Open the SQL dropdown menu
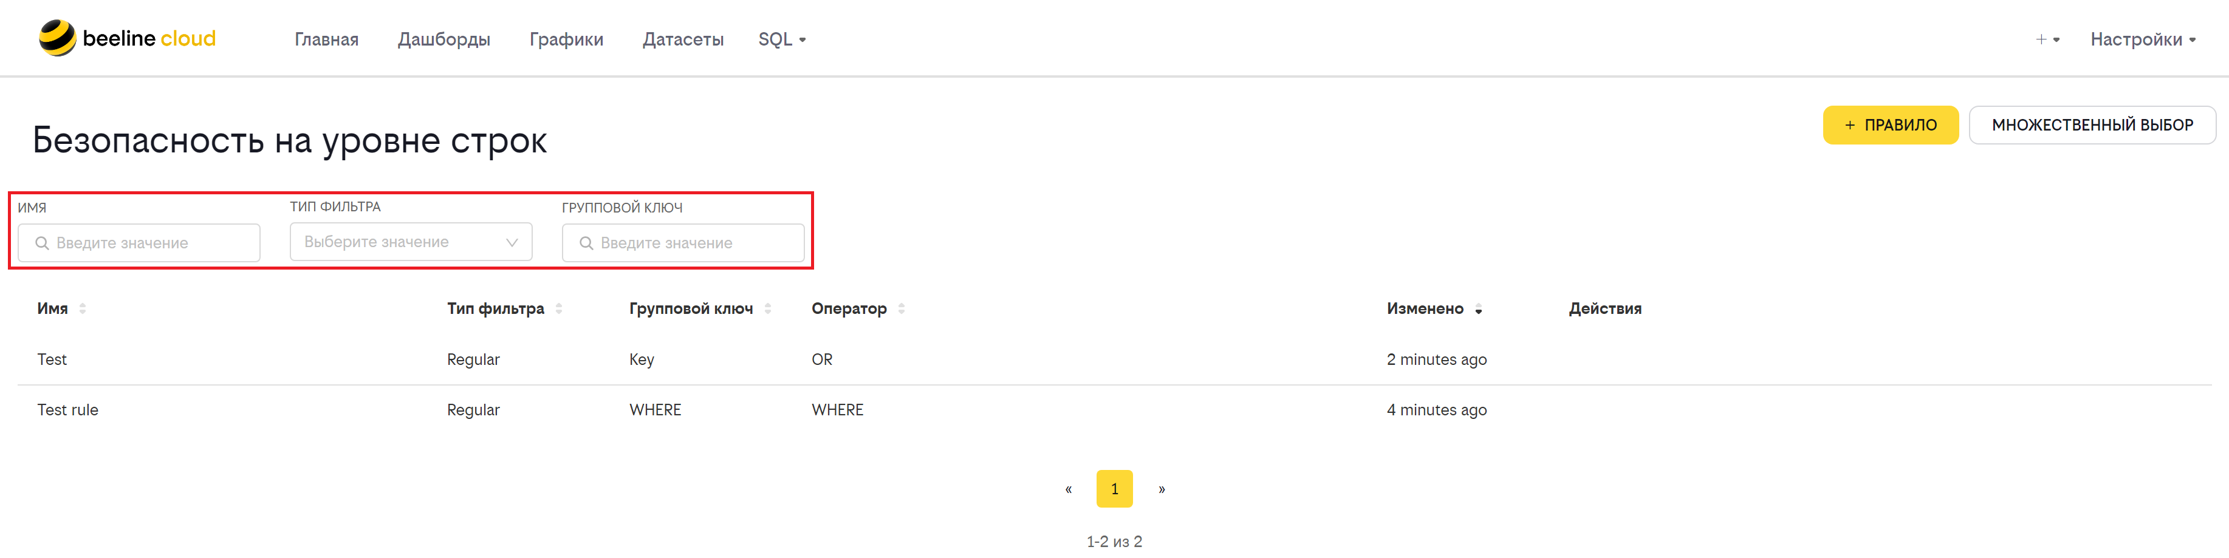Image resolution: width=2229 pixels, height=558 pixels. point(782,40)
